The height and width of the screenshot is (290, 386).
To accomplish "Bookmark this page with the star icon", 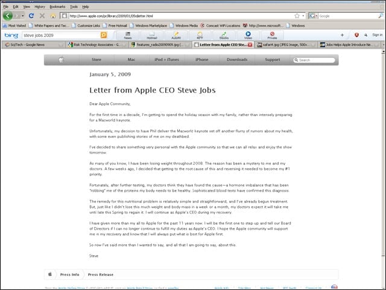I will click(297, 16).
